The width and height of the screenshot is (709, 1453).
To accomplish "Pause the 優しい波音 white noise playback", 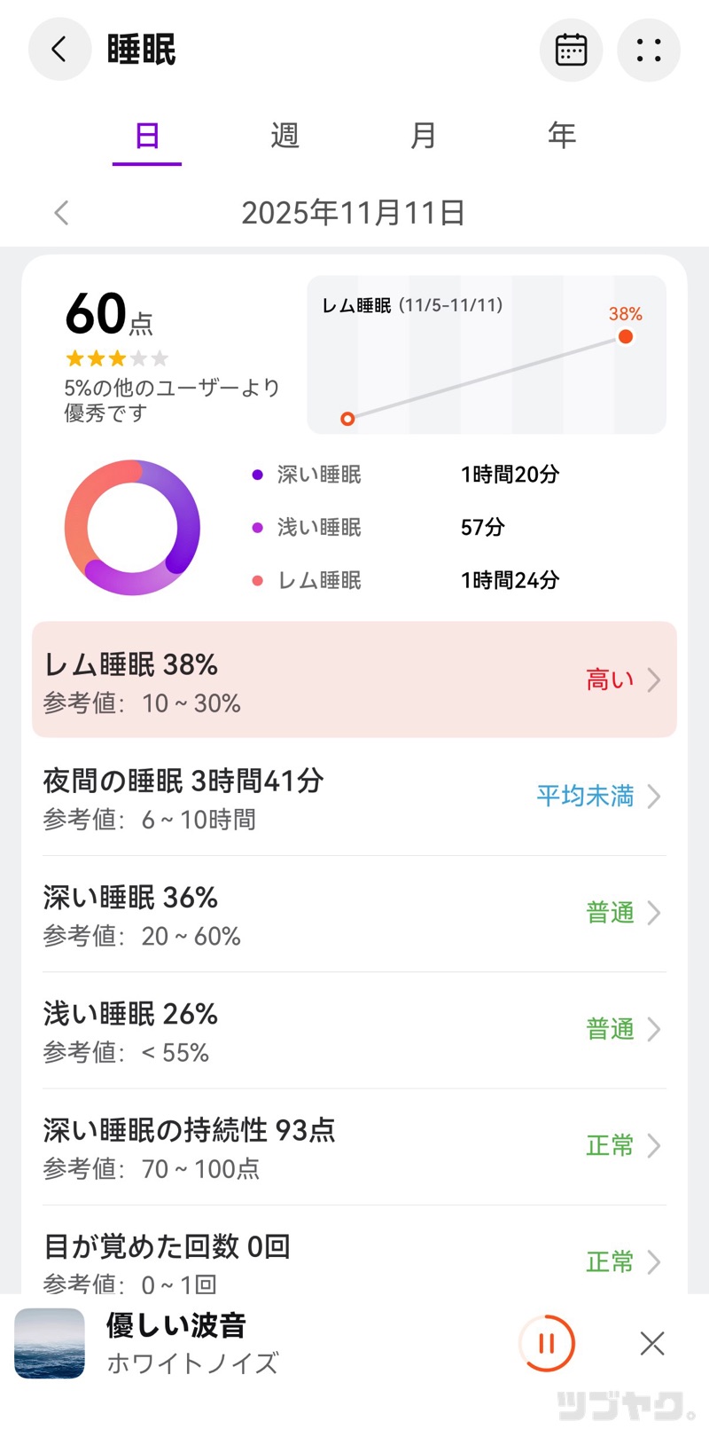I will point(547,1343).
